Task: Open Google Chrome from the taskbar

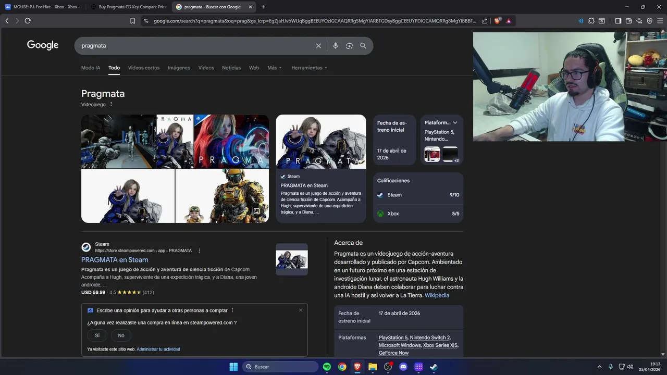Action: [342, 367]
